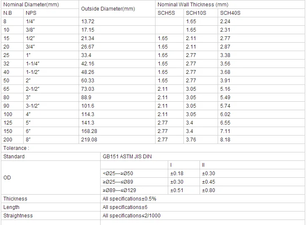Screen dimensions: 306x225
Task: Click the 26.67 outside diameter cell
Action: [x=117, y=47]
